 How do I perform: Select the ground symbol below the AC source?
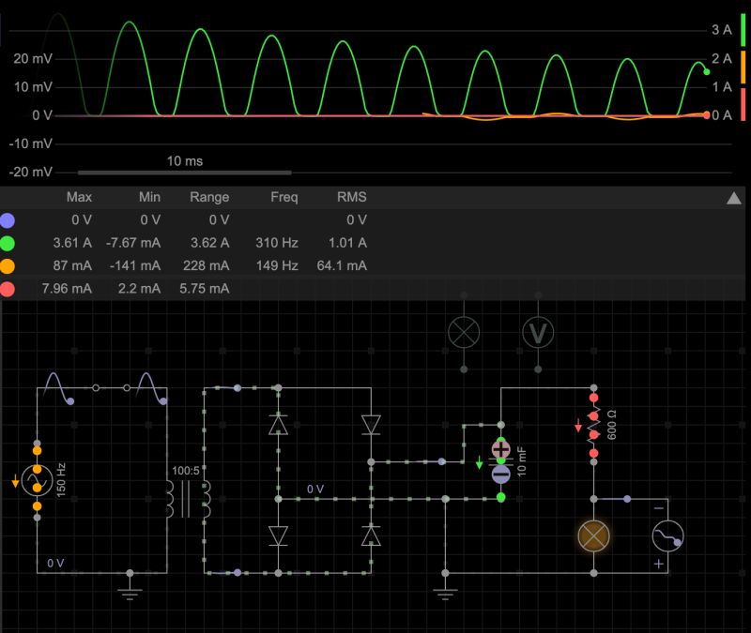click(x=127, y=591)
